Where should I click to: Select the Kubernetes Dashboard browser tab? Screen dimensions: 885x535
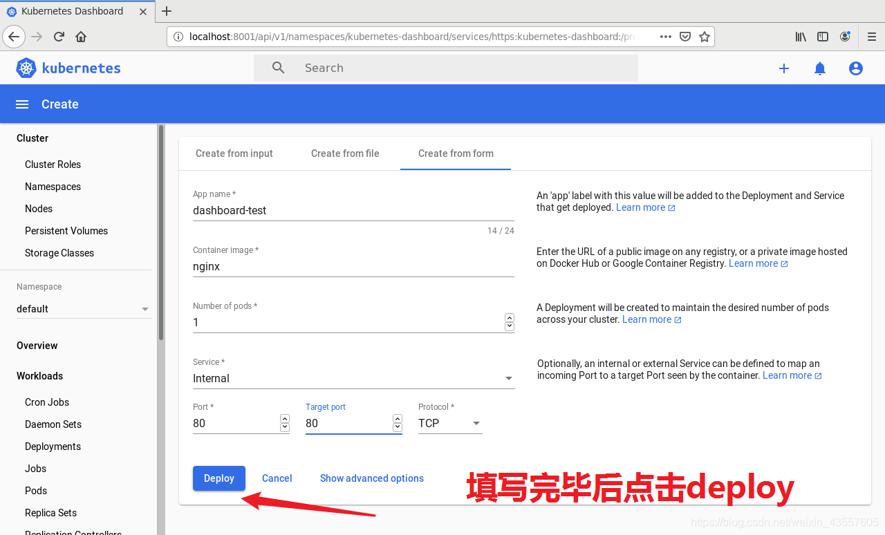click(76, 11)
